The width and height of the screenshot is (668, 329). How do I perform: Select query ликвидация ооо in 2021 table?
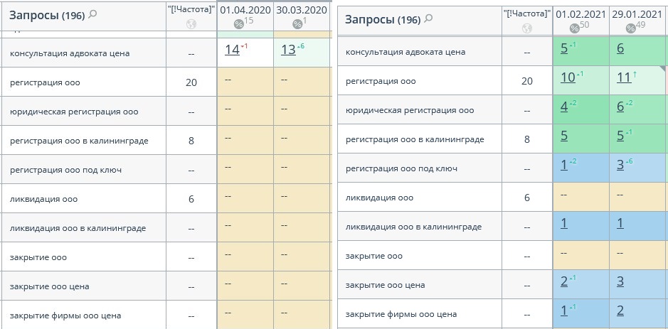(x=380, y=198)
